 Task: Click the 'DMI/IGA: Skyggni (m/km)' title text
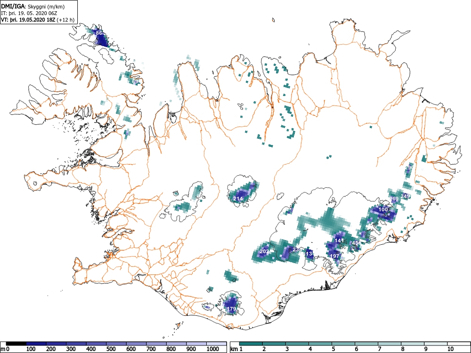point(33,7)
